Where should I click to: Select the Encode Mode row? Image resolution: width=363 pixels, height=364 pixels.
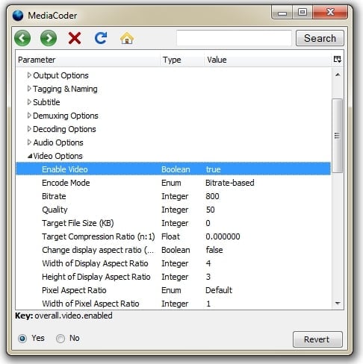pyautogui.click(x=173, y=183)
